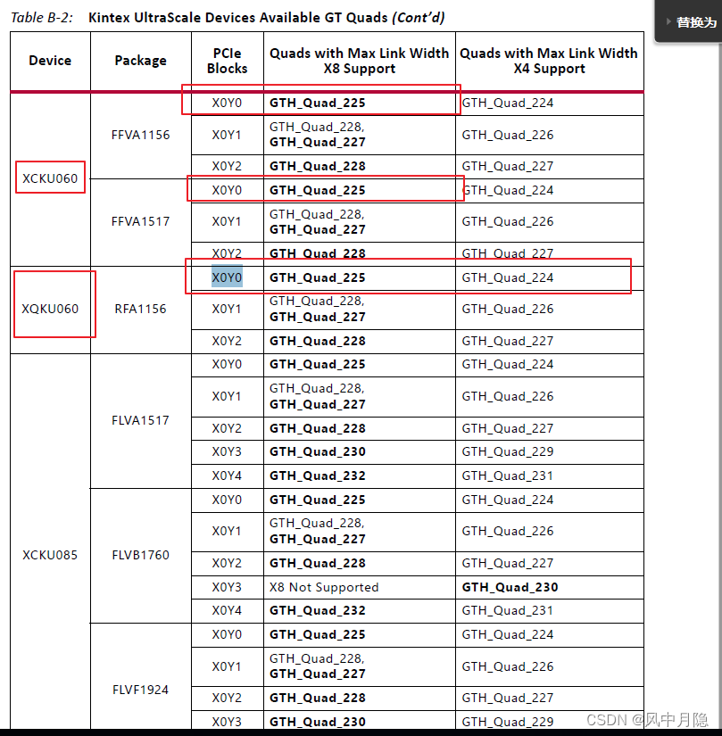Click the Package column header
722x736 pixels.
(140, 60)
